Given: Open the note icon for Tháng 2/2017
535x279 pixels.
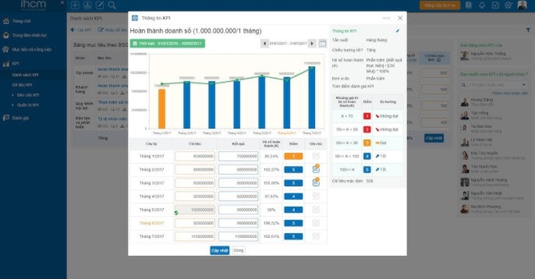Looking at the screenshot, I should pyautogui.click(x=316, y=170).
